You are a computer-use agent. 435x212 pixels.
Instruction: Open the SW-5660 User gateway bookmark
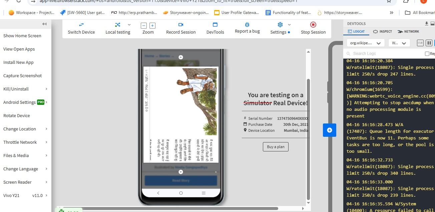pos(82,13)
